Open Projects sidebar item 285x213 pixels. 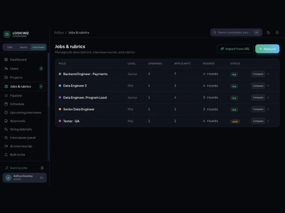(x=25, y=77)
